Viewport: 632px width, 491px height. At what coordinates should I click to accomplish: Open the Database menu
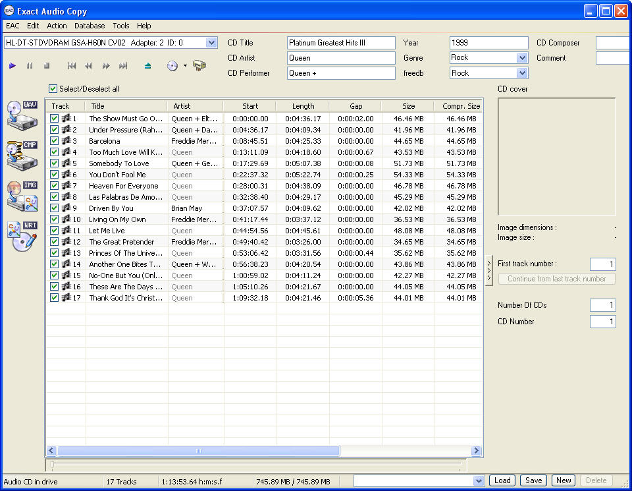[90, 26]
